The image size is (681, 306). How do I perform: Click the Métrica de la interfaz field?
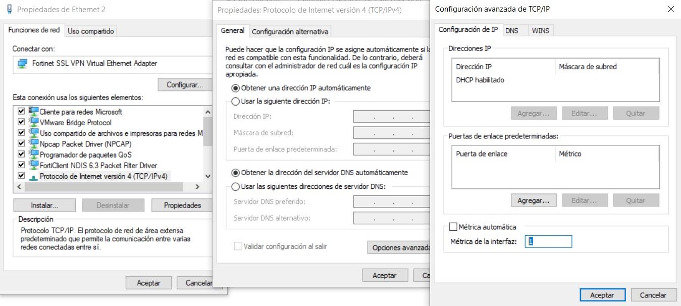(548, 242)
